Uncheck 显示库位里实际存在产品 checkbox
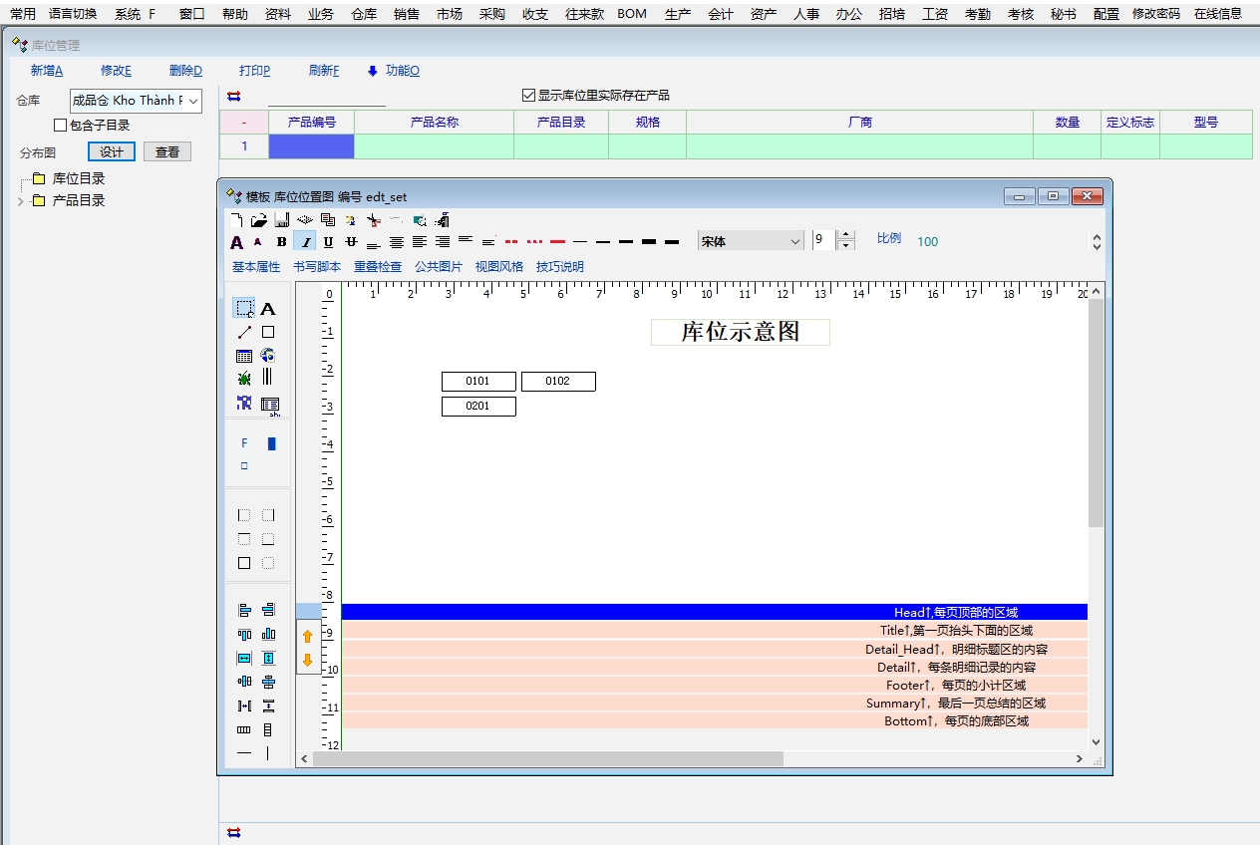Viewport: 1260px width, 845px height. pos(529,96)
